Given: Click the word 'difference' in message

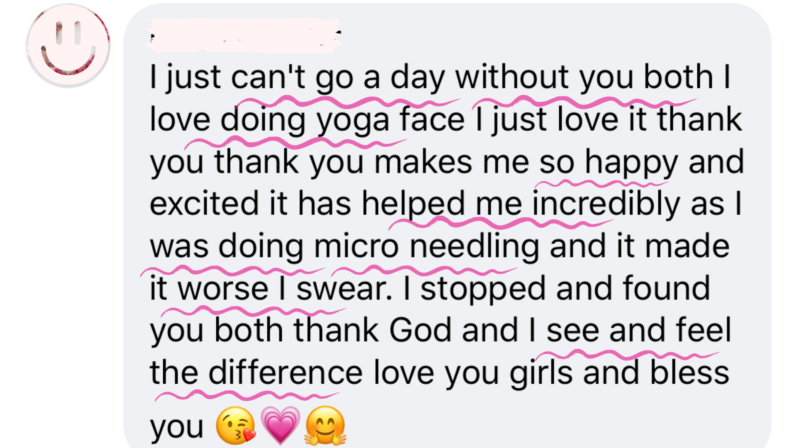Looking at the screenshot, I should point(286,373).
